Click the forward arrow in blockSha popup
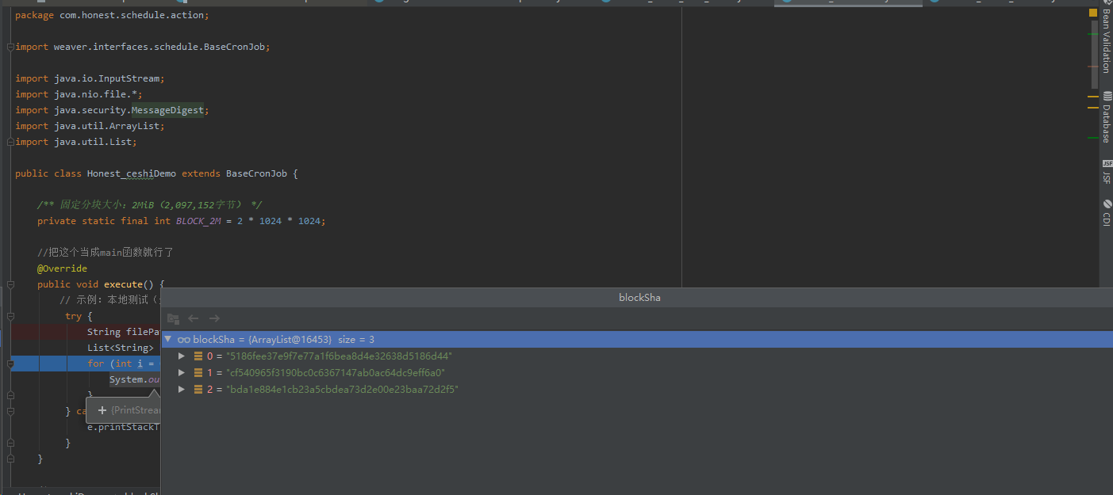This screenshot has width=1113, height=495. click(214, 318)
